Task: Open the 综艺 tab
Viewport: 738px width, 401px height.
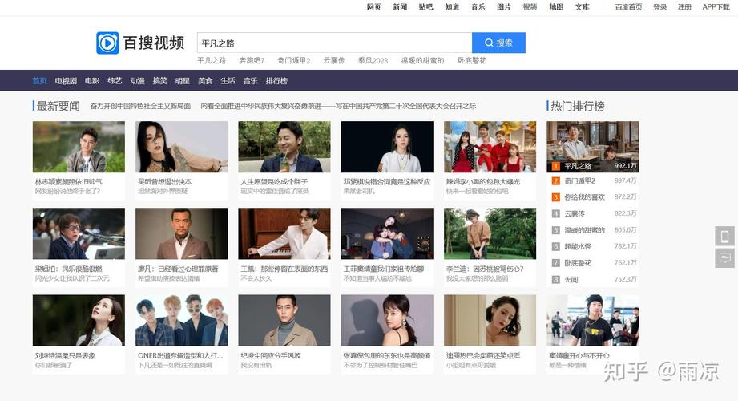Action: pyautogui.click(x=115, y=80)
